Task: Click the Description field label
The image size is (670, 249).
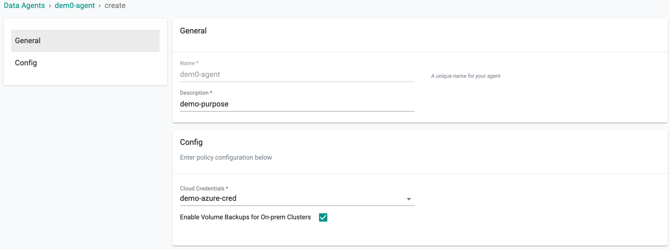Action: (x=196, y=93)
